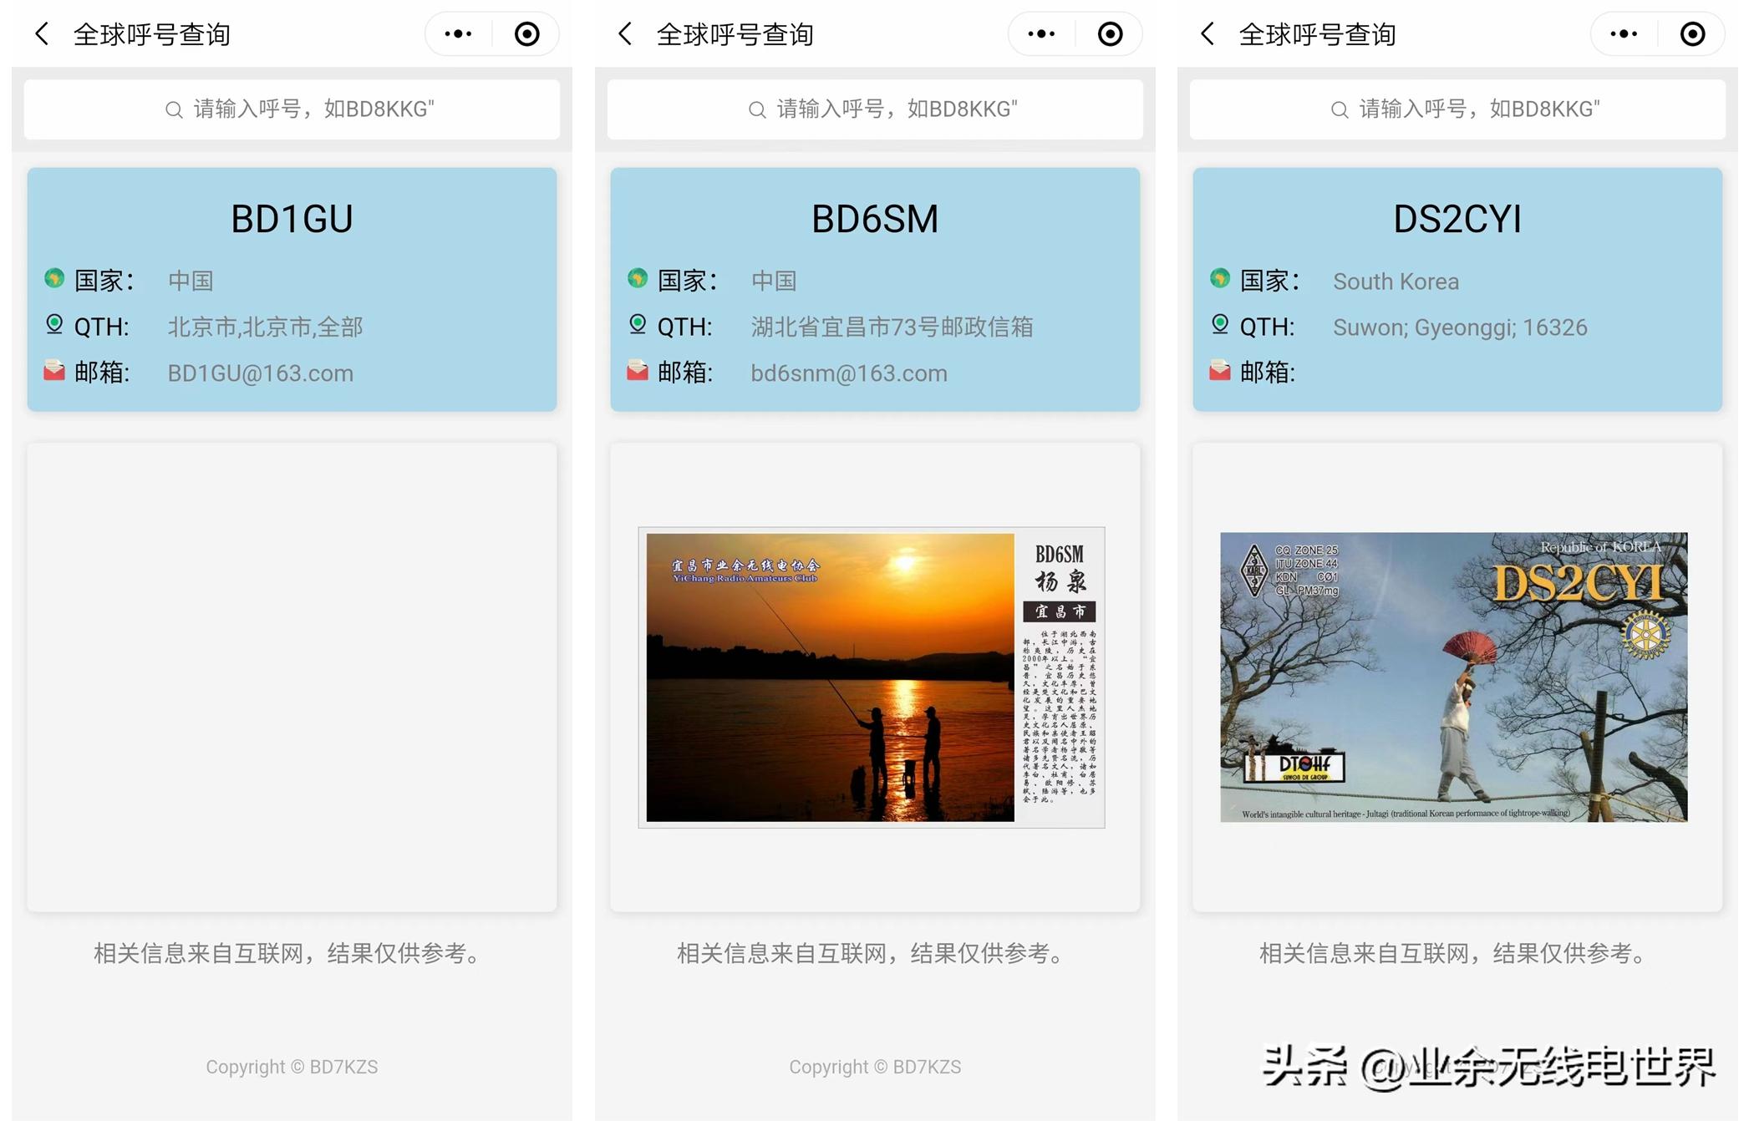Tap the back arrow on the BD1GU page
Viewport: 1749px width, 1121px height.
tap(42, 33)
